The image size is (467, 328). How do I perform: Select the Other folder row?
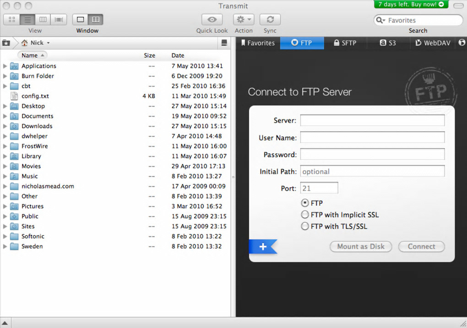(115, 196)
